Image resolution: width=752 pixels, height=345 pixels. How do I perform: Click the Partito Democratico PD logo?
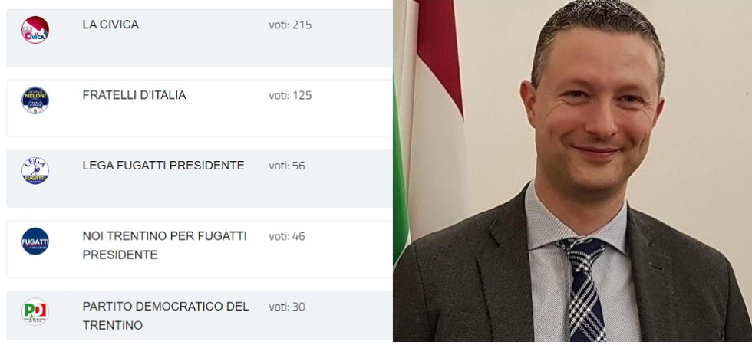[35, 311]
